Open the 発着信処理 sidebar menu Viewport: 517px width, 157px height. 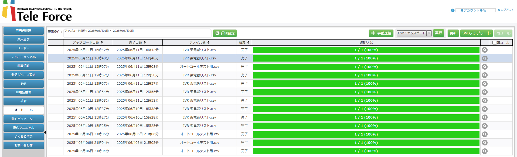coord(23,31)
